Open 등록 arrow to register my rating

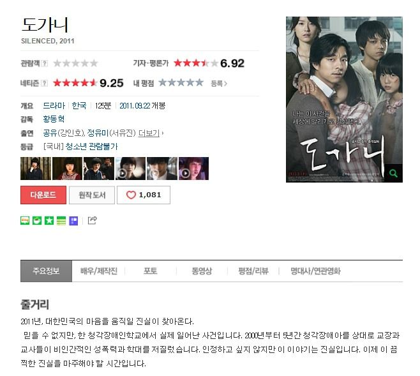(219, 84)
